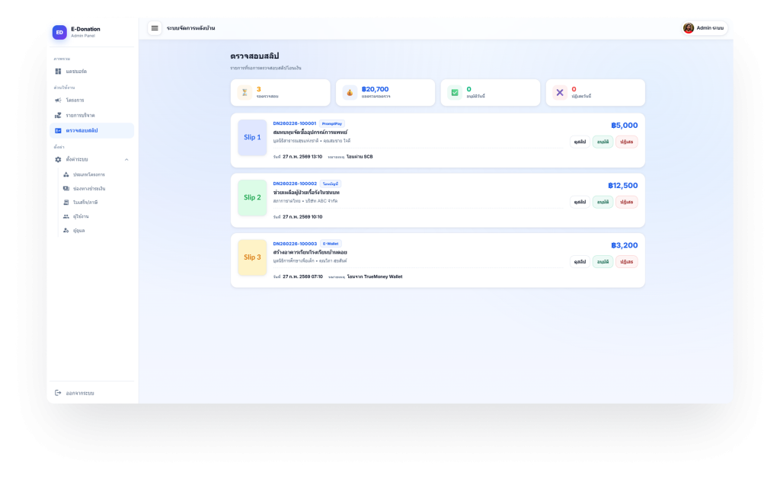Screen dimensions: 780x479
Task: Open Admin ระบบ user menu
Action: click(703, 28)
